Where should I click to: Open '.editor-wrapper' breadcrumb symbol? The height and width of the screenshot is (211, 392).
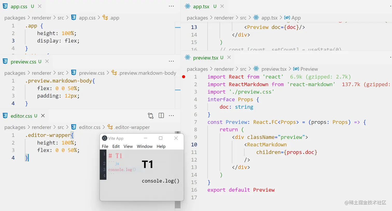coord(132,127)
